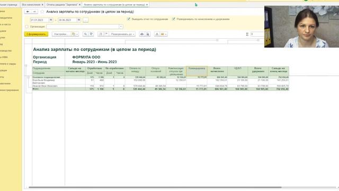Select the Всего удержано column header

click(x=258, y=71)
